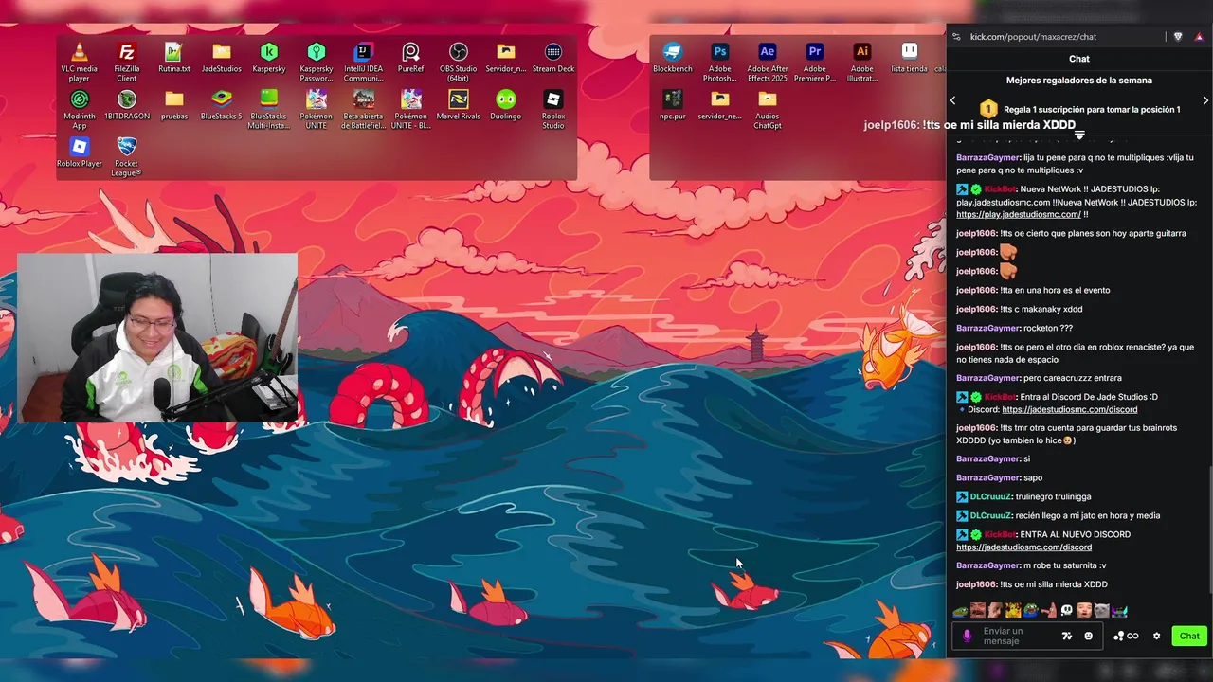Image resolution: width=1213 pixels, height=682 pixels.
Task: Open link under ENTRA AL NUEVO DISCORD
Action: [1023, 547]
